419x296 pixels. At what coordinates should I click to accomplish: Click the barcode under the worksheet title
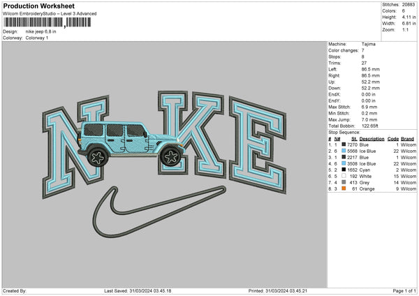point(47,22)
